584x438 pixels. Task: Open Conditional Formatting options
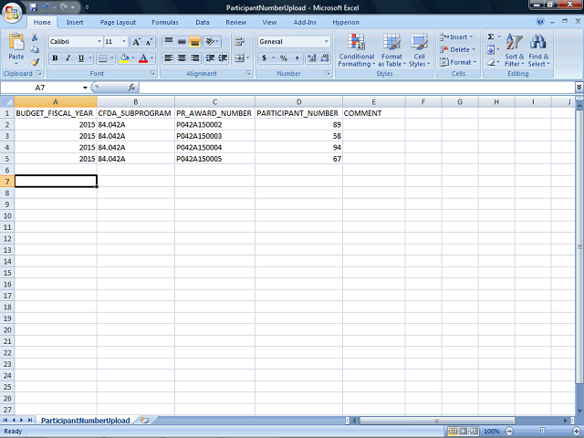point(356,49)
